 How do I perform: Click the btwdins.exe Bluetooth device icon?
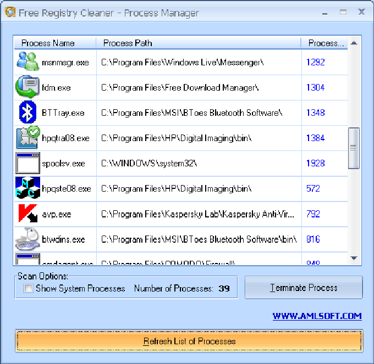(28, 239)
